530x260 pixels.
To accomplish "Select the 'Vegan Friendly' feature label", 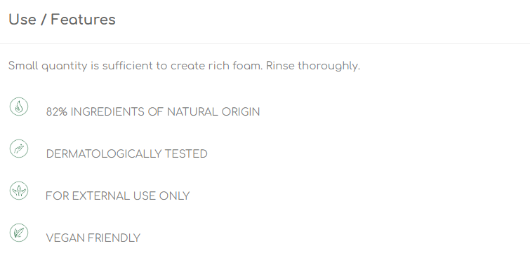I will point(93,238).
